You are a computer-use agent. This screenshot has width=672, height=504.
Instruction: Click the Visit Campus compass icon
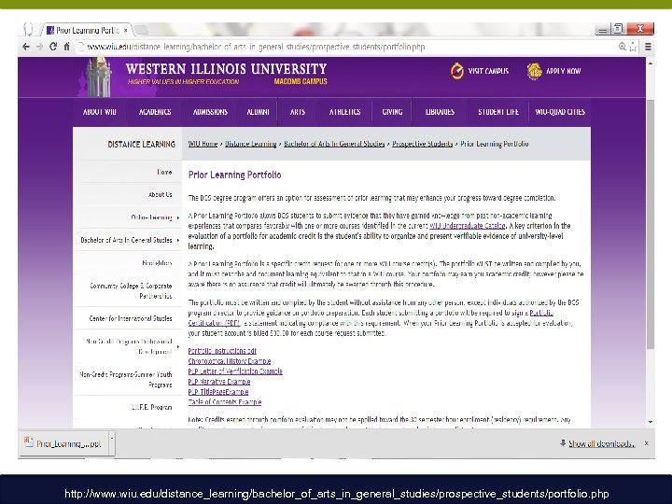click(x=456, y=71)
